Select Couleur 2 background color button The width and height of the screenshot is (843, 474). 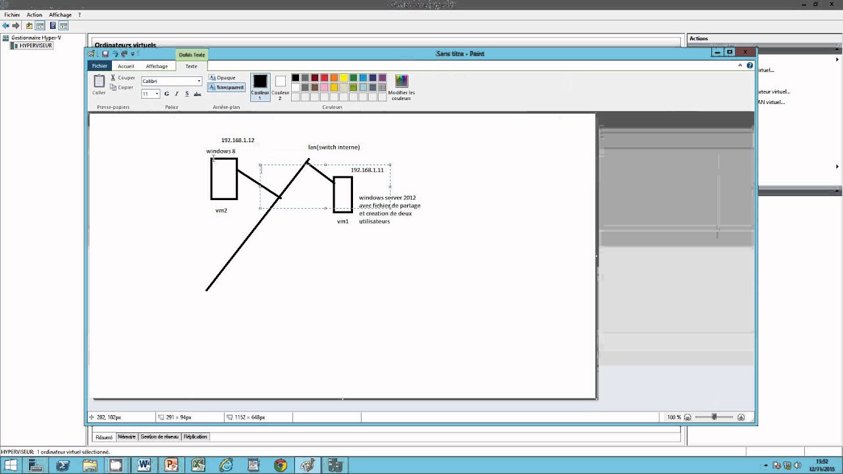[x=280, y=86]
